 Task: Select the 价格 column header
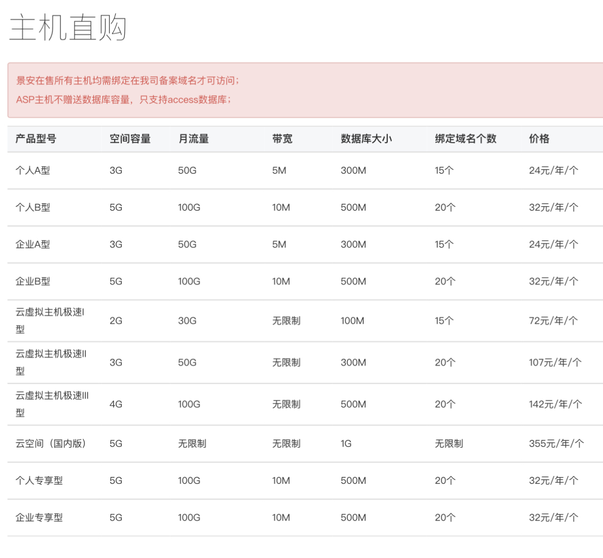(x=539, y=139)
